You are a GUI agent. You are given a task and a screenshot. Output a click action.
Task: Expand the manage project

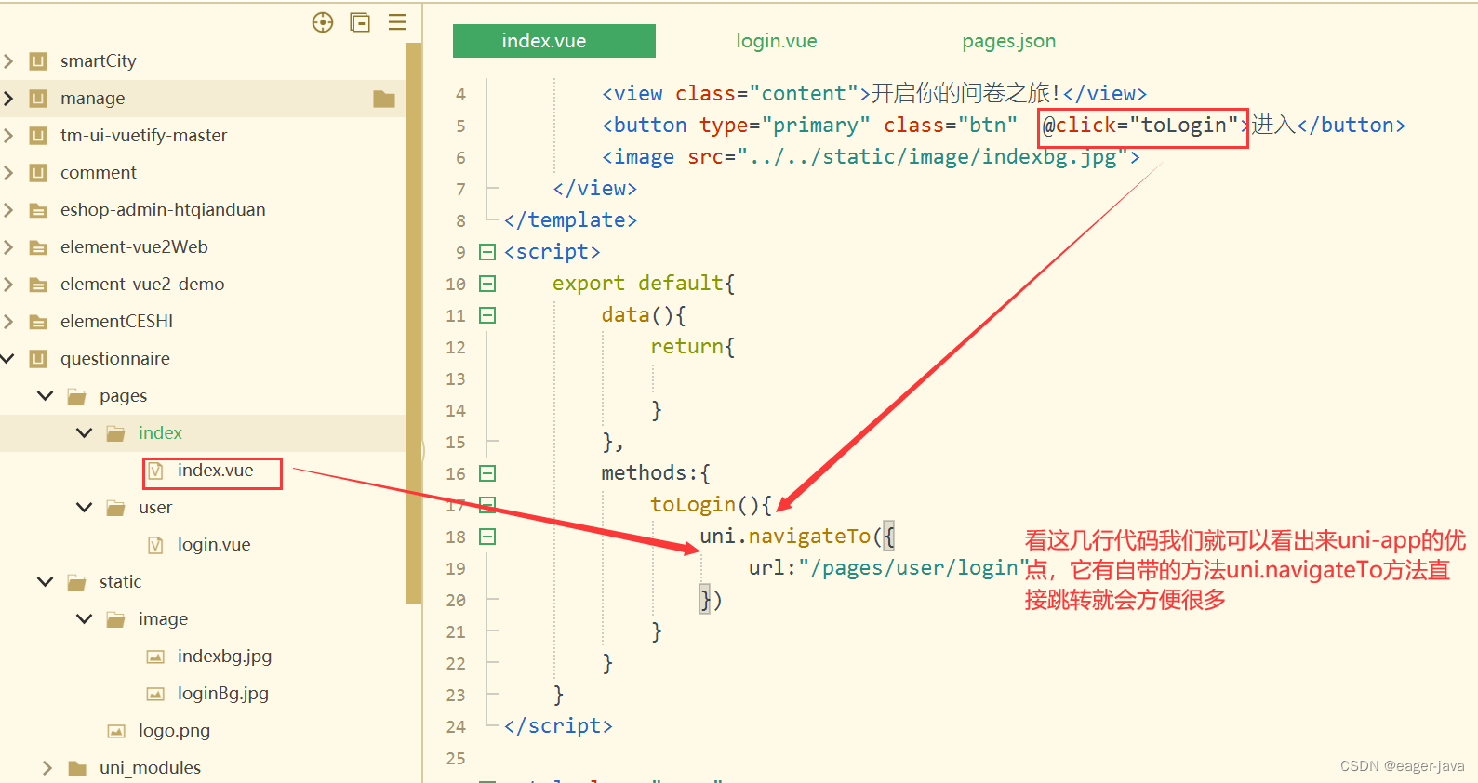8,99
